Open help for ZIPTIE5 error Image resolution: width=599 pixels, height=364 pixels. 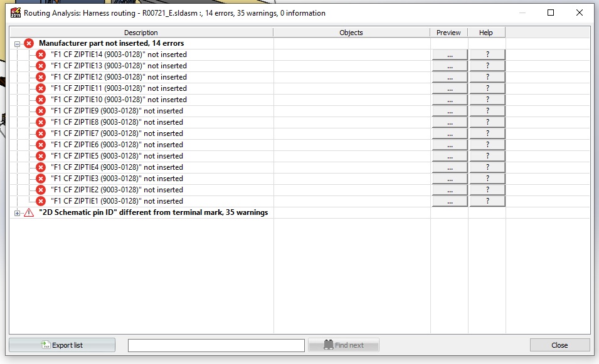(x=487, y=155)
